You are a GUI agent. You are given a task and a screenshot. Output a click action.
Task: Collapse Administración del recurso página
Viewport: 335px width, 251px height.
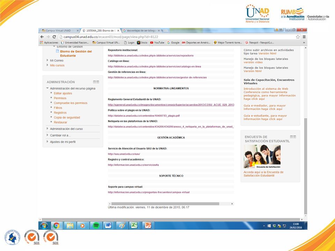point(47,88)
